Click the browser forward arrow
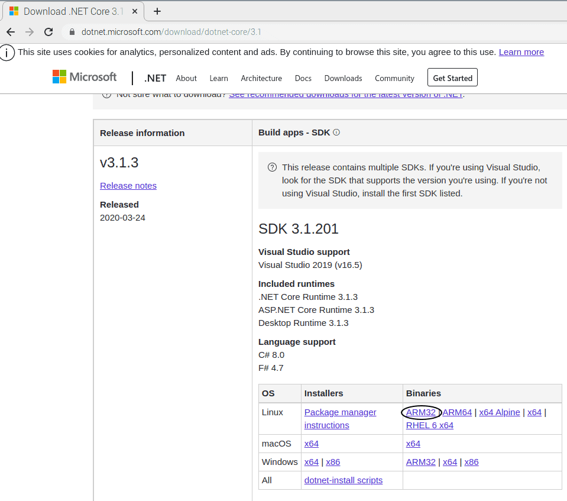The image size is (567, 501). coord(30,32)
